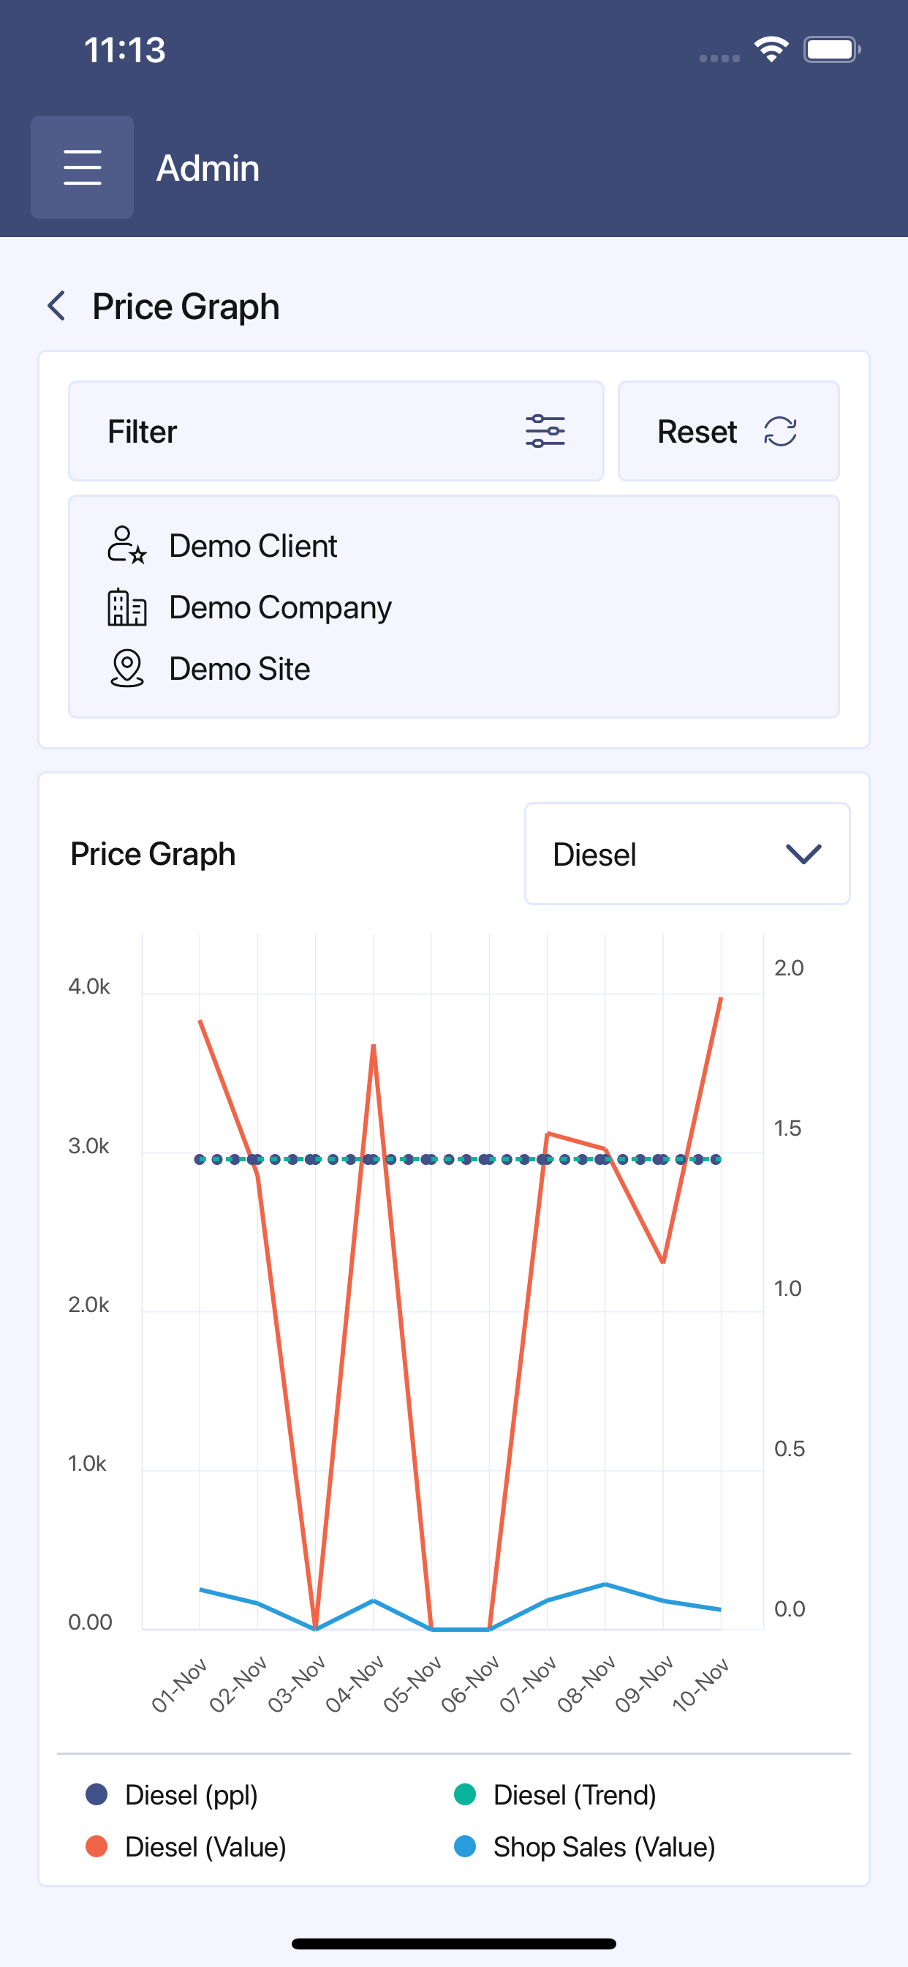The width and height of the screenshot is (908, 1967).
Task: Tap the 05-Nov axis label
Action: (412, 1685)
